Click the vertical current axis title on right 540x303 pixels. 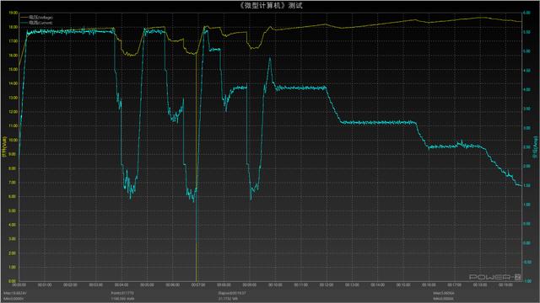(x=536, y=146)
